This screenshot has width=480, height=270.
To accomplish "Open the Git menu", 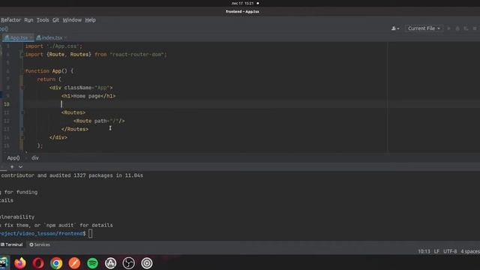I will pyautogui.click(x=55, y=20).
